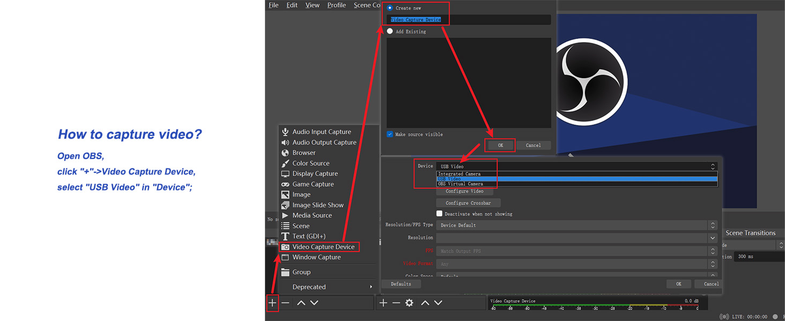Open the File menu
The height and width of the screenshot is (321, 785).
pyautogui.click(x=273, y=5)
